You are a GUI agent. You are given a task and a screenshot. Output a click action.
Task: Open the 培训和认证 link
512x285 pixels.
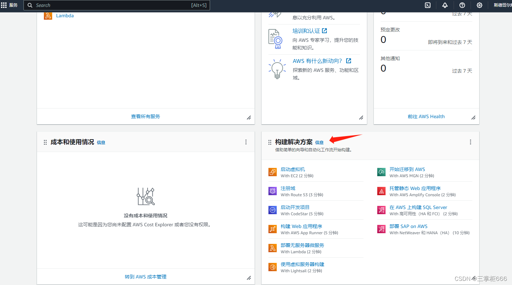tap(306, 31)
